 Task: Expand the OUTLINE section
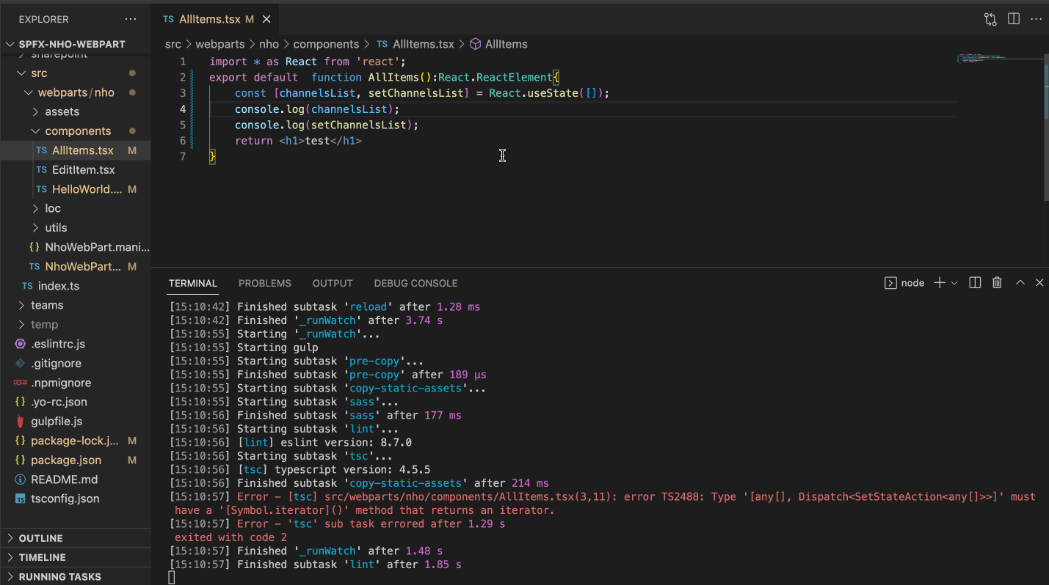[x=40, y=538]
